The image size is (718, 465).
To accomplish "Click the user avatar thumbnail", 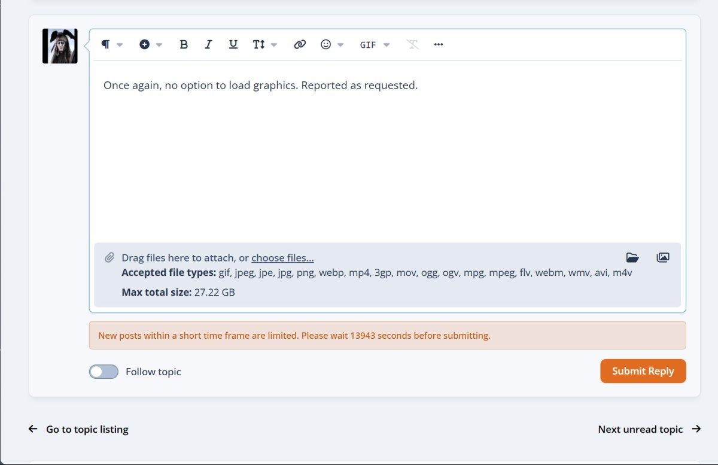I will (x=60, y=46).
